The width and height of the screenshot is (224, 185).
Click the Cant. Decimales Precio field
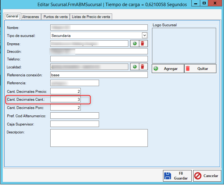66,91
